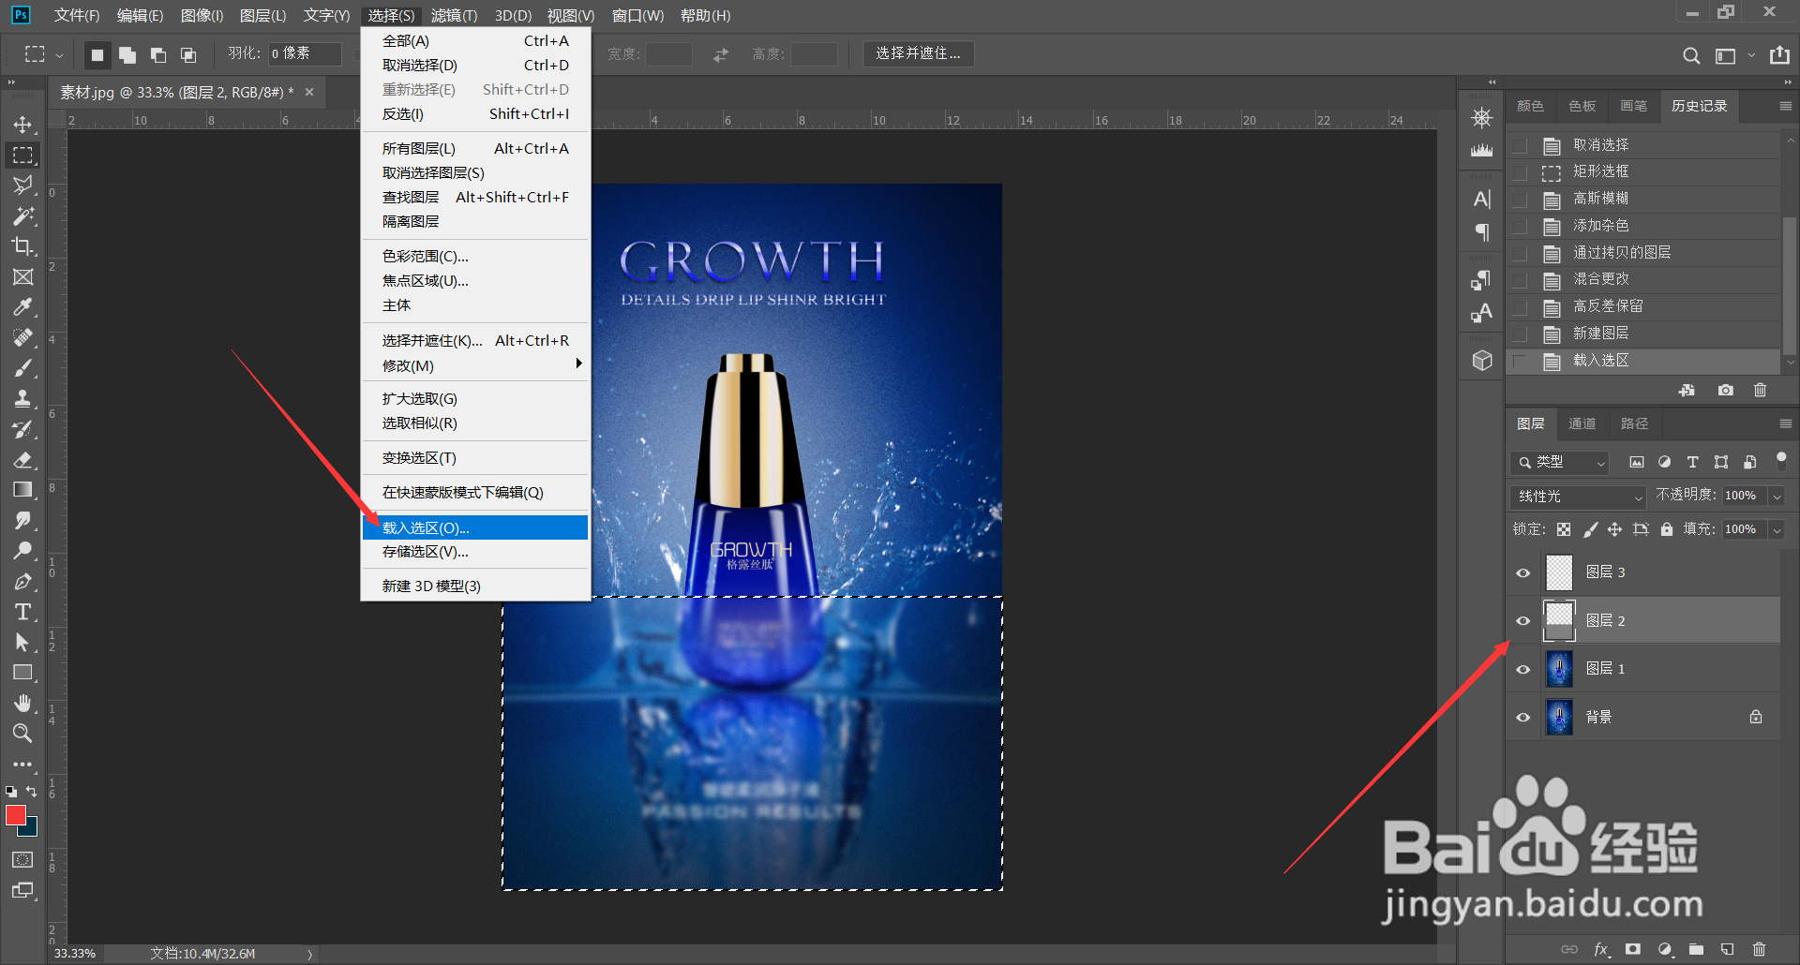Delete layer trash icon in Layers panel

coord(1759,949)
